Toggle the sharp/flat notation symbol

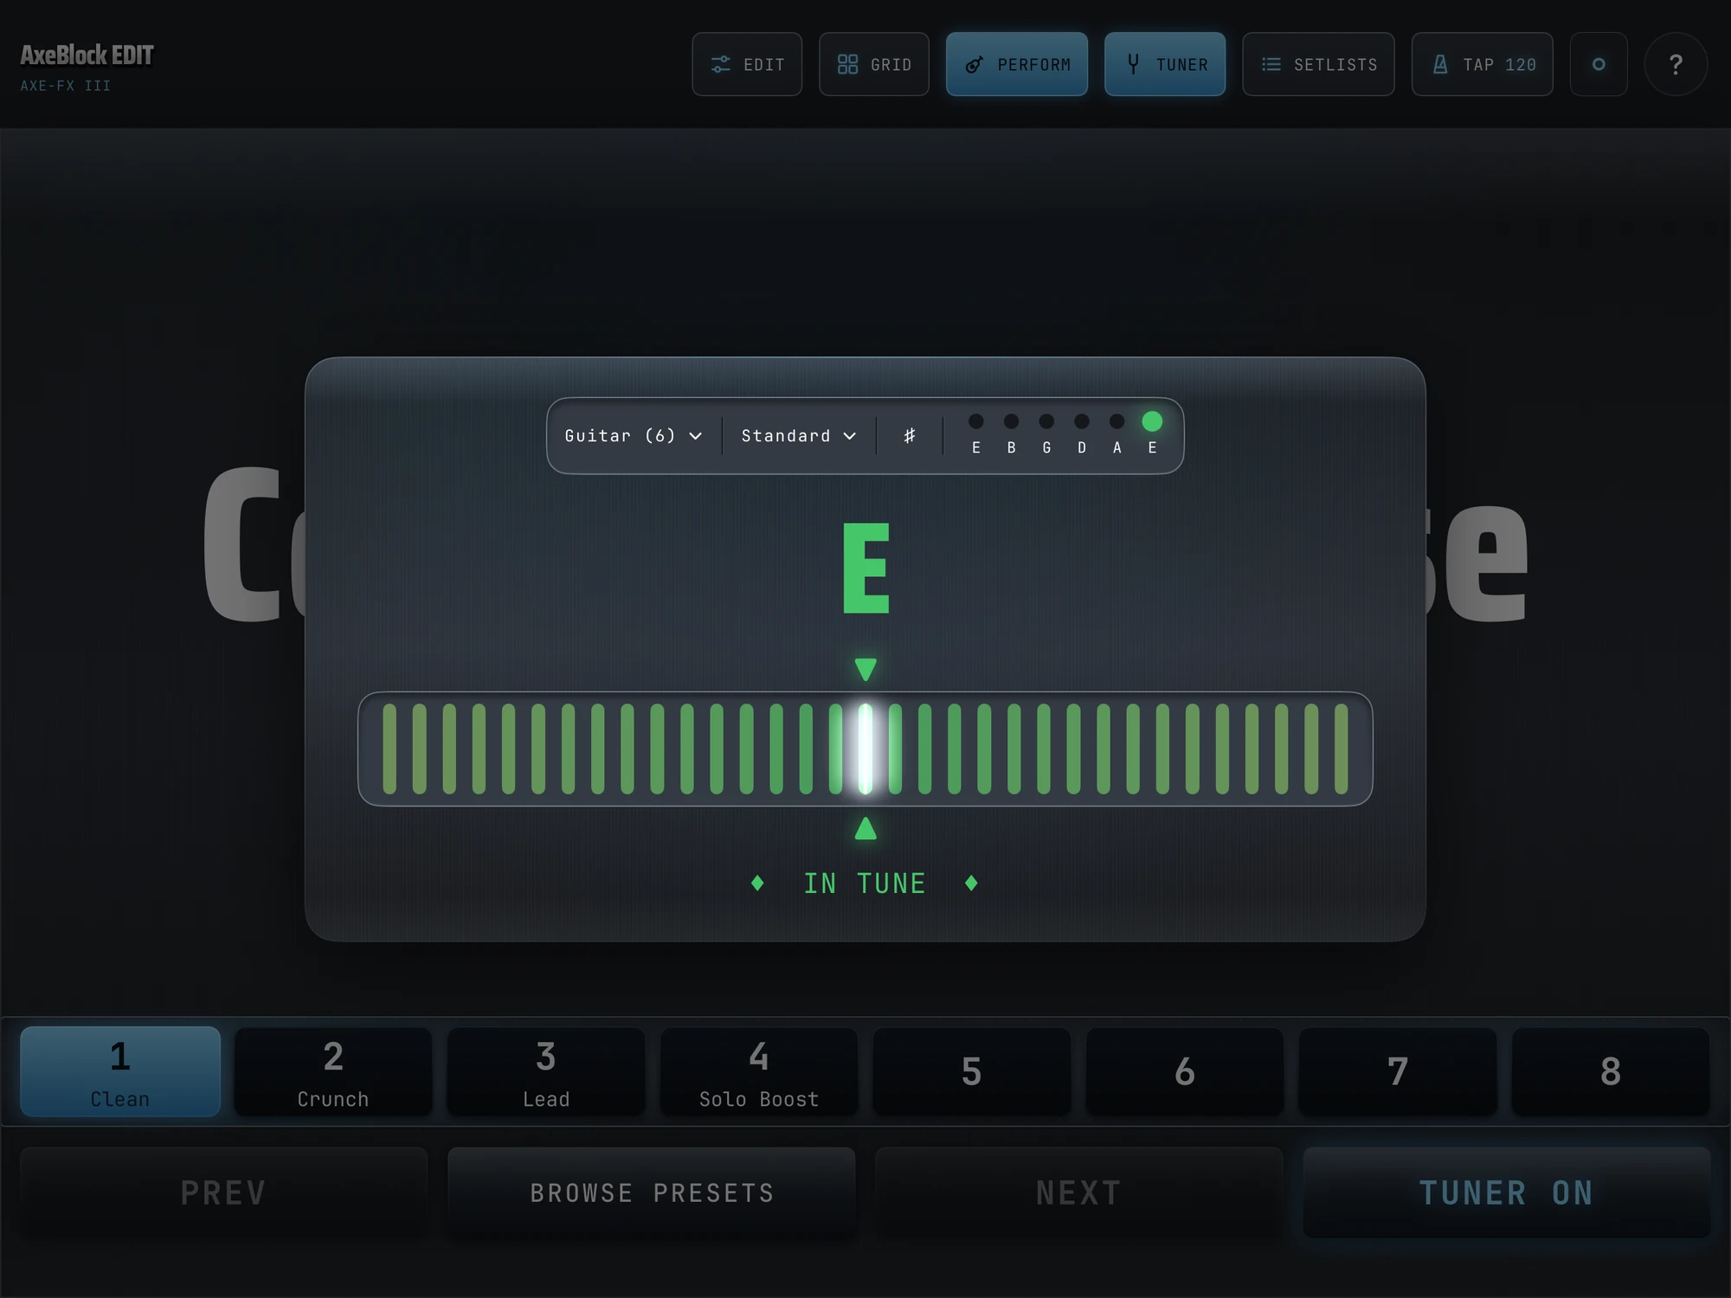pyautogui.click(x=910, y=435)
